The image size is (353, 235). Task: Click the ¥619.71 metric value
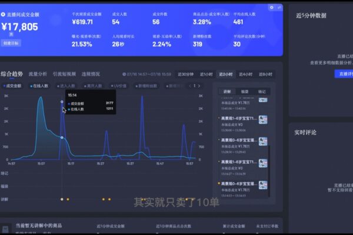[x=82, y=22]
